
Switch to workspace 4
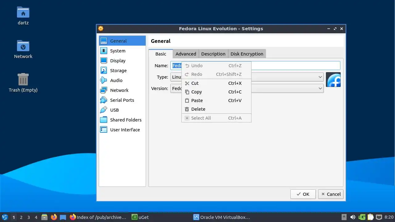36,217
